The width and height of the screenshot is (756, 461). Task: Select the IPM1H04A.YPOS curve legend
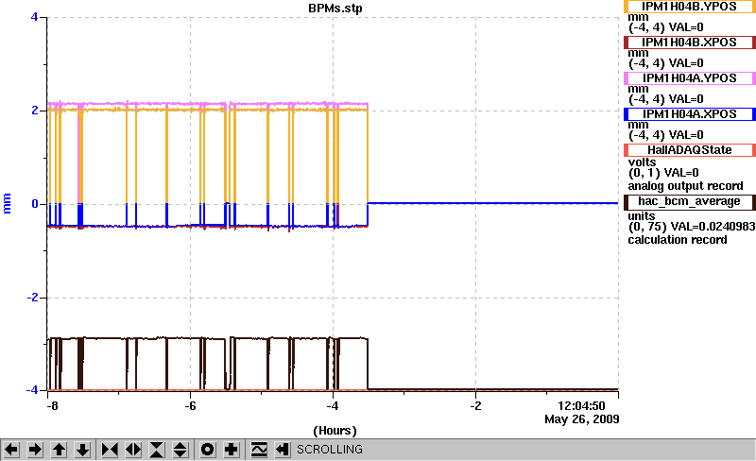click(x=690, y=78)
